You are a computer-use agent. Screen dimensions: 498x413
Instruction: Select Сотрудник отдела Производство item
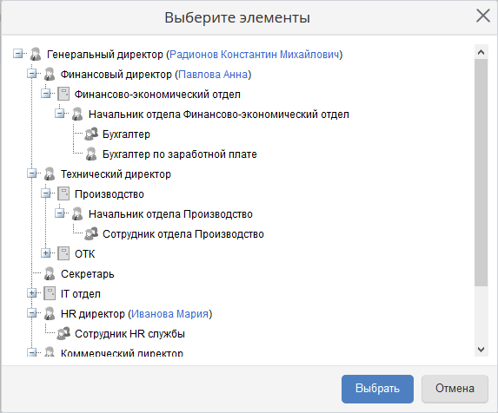183,234
